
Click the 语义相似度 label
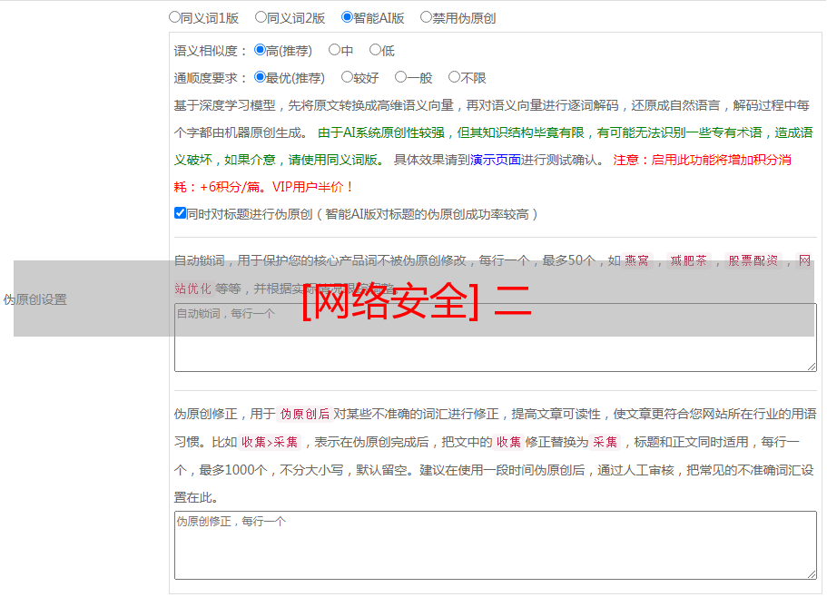(211, 51)
